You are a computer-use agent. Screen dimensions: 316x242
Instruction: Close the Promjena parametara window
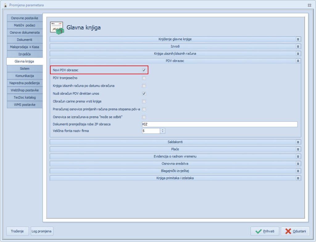[x=309, y=5]
